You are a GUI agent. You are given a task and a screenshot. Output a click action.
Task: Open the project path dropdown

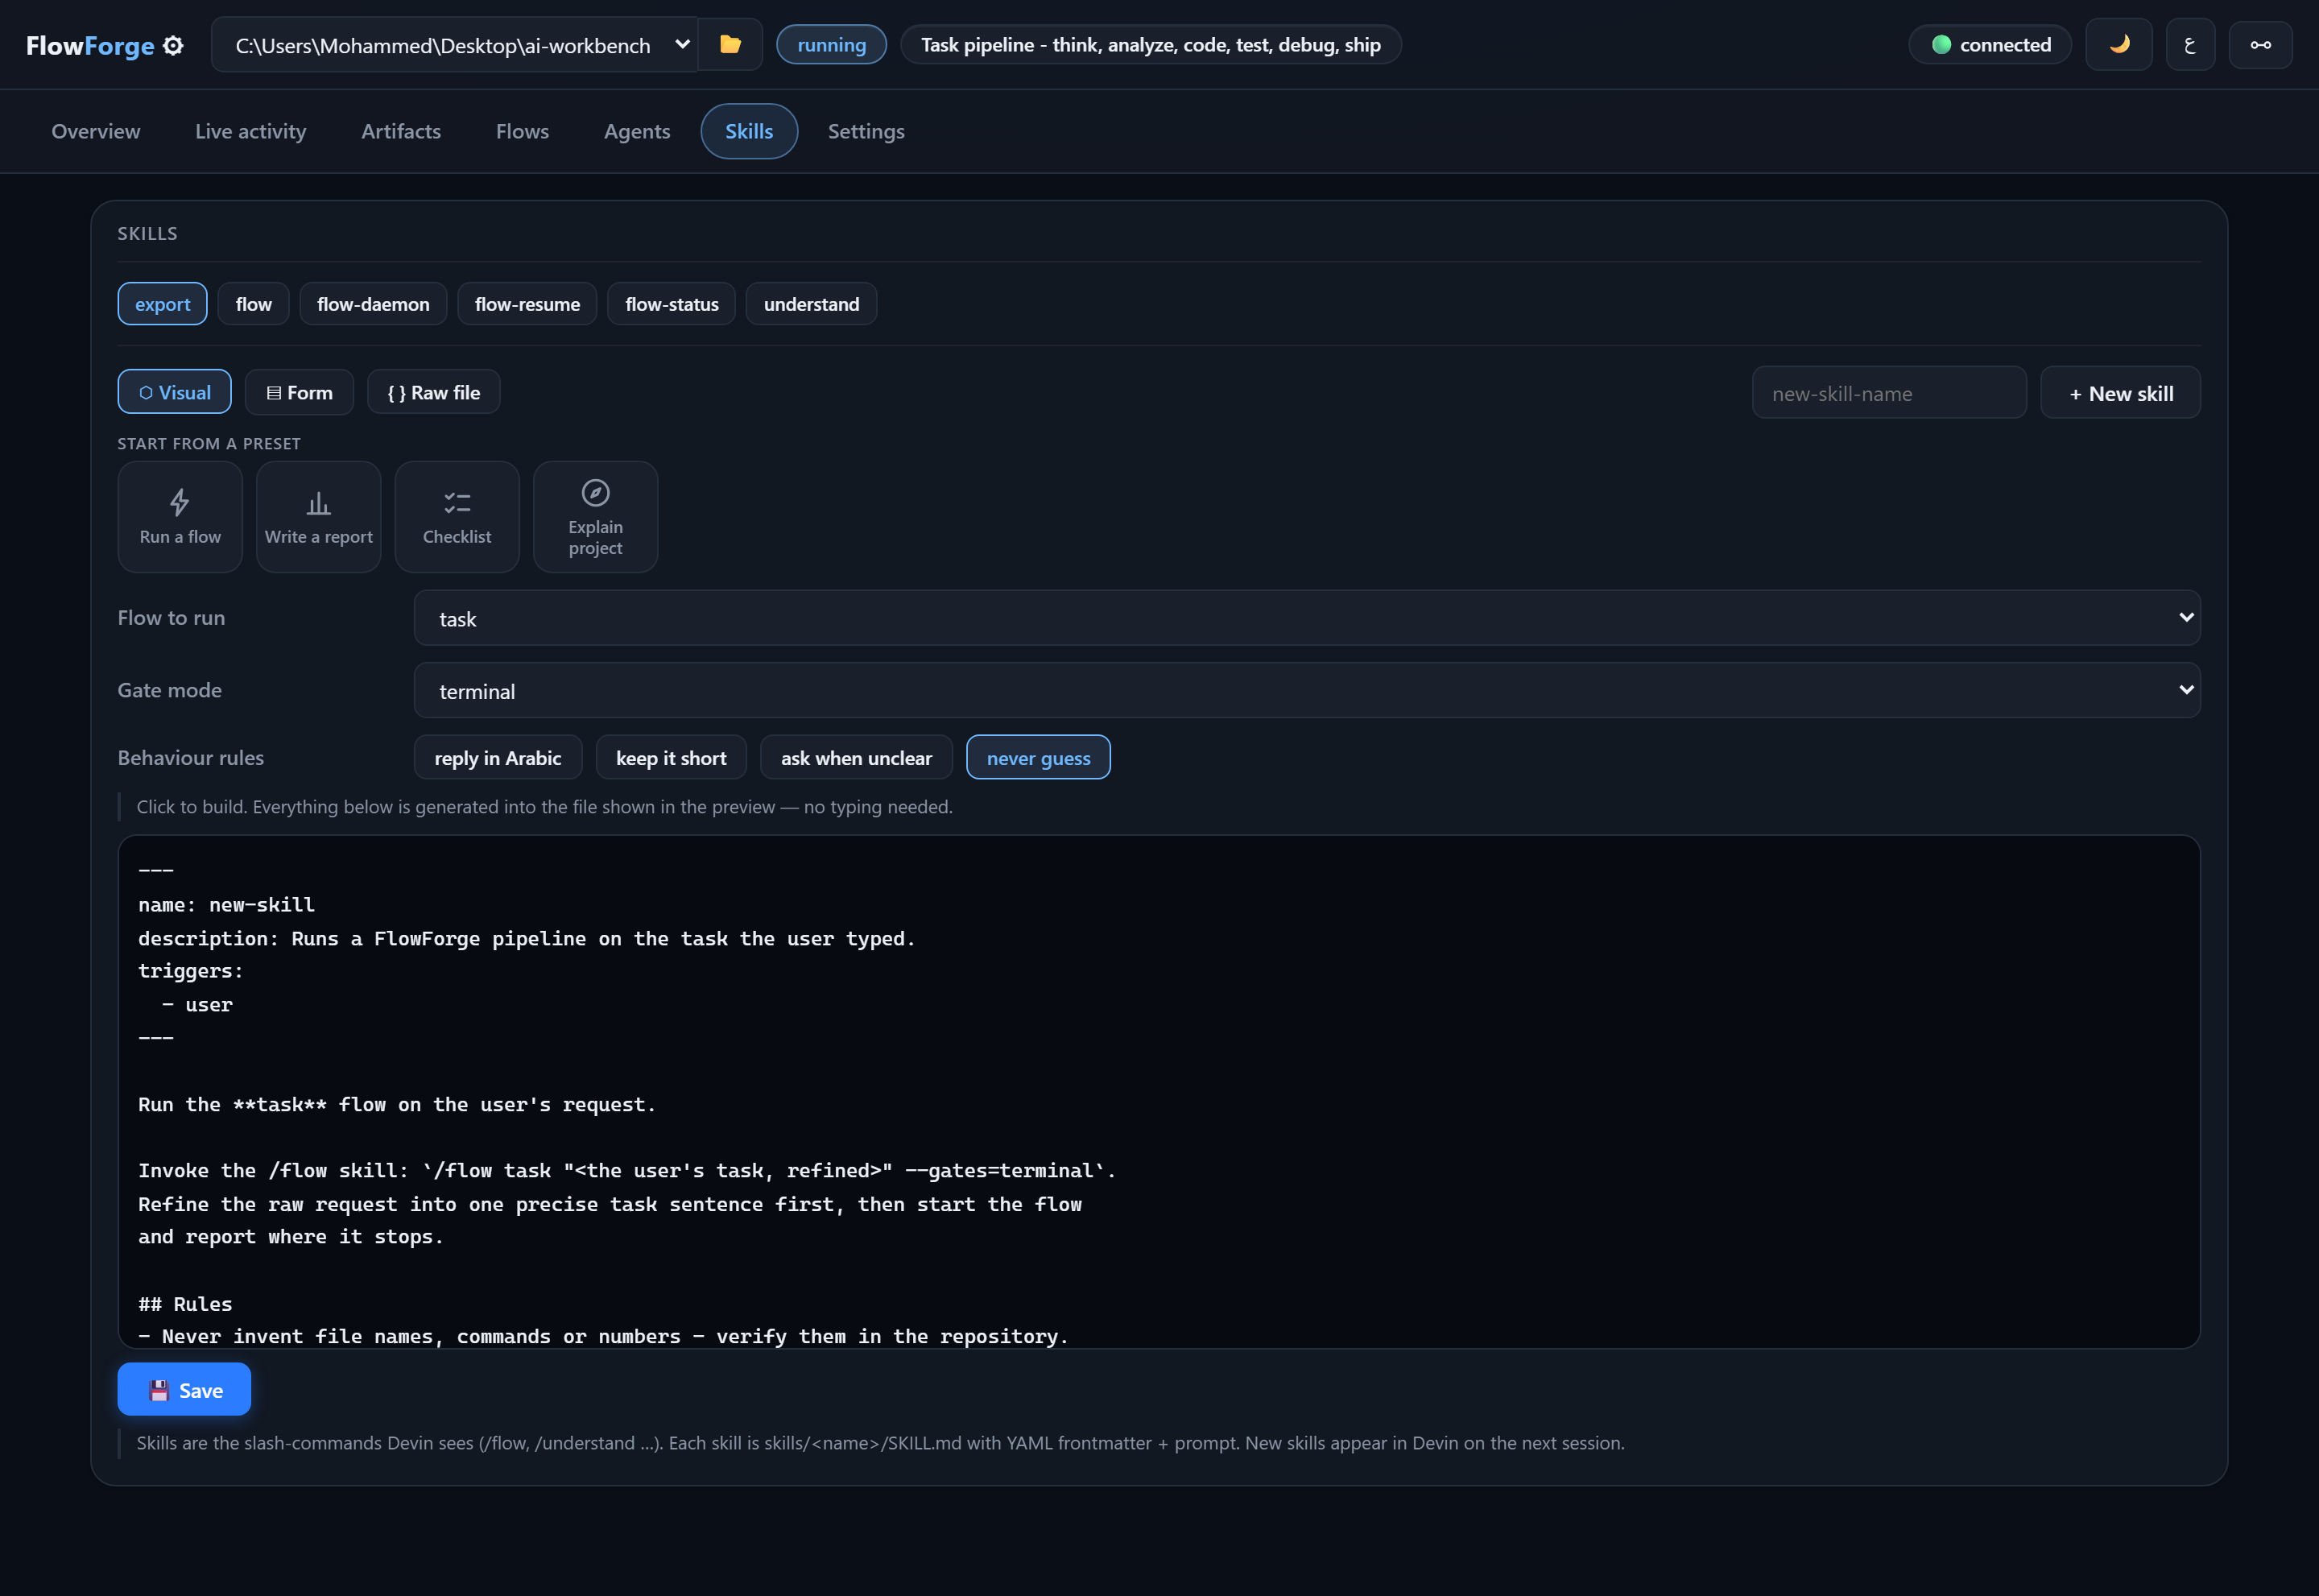pos(455,44)
